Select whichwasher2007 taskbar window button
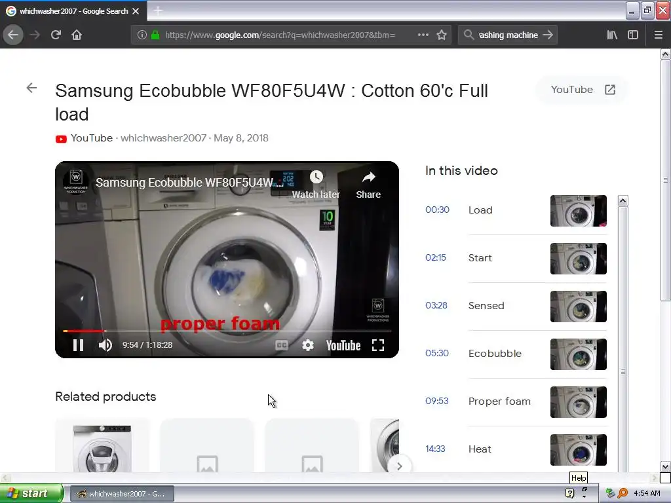The height and width of the screenshot is (503, 671). click(x=122, y=494)
